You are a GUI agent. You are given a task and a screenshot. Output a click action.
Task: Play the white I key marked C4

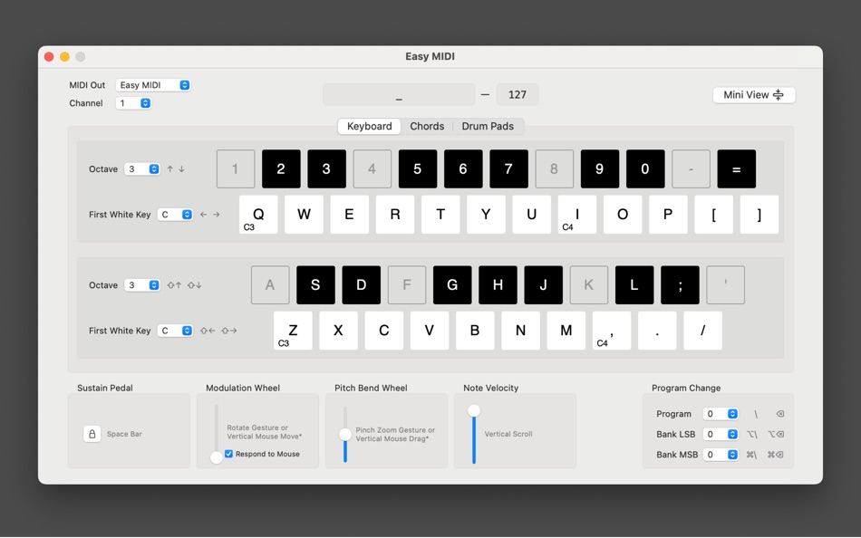577,215
